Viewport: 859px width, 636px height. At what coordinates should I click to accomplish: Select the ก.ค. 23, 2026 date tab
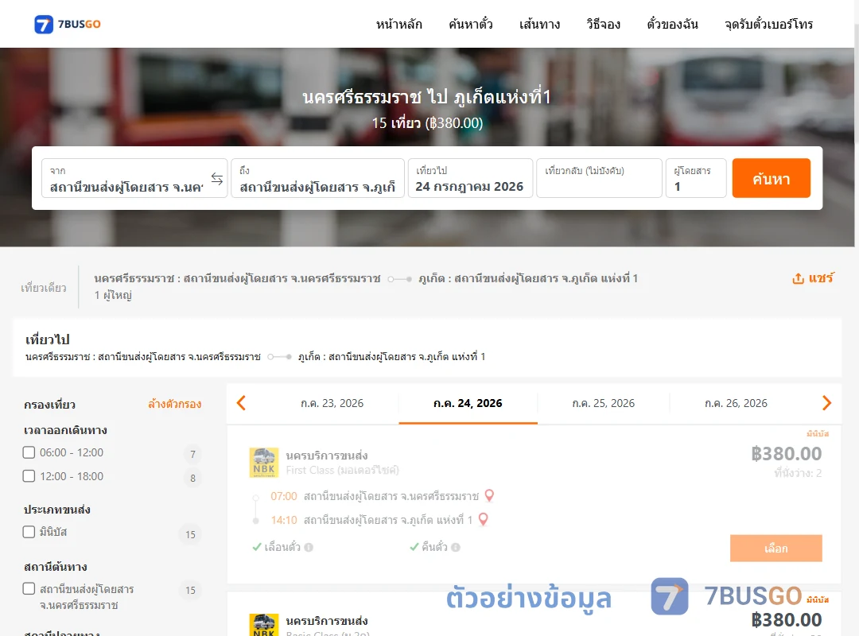pyautogui.click(x=332, y=403)
